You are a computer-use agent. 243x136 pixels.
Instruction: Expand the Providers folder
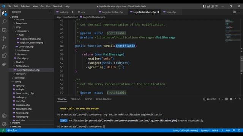pos(21,74)
